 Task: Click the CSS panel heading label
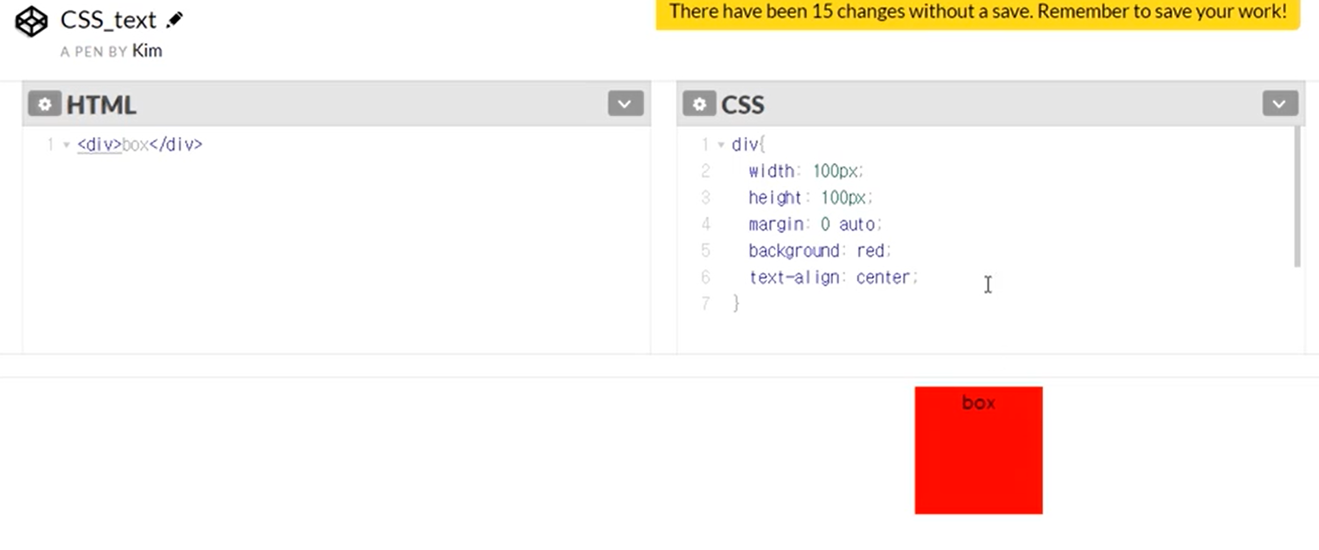click(x=743, y=104)
